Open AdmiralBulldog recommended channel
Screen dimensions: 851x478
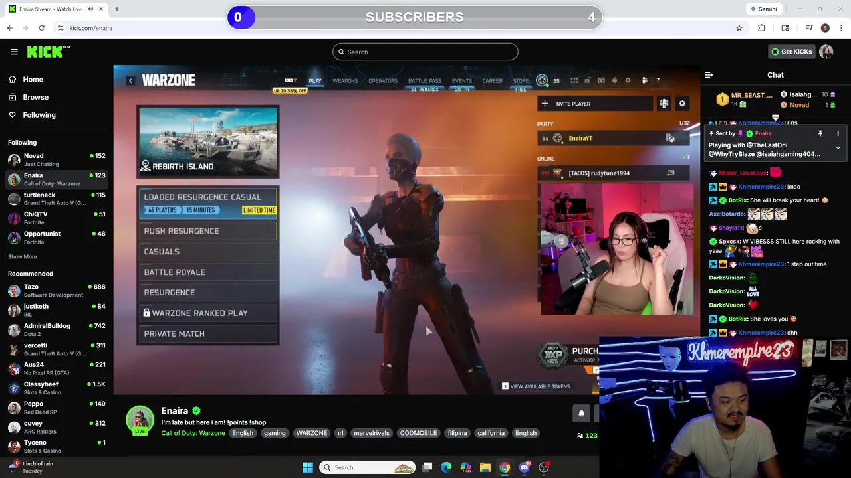click(57, 329)
